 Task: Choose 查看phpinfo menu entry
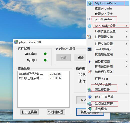(108, 8)
